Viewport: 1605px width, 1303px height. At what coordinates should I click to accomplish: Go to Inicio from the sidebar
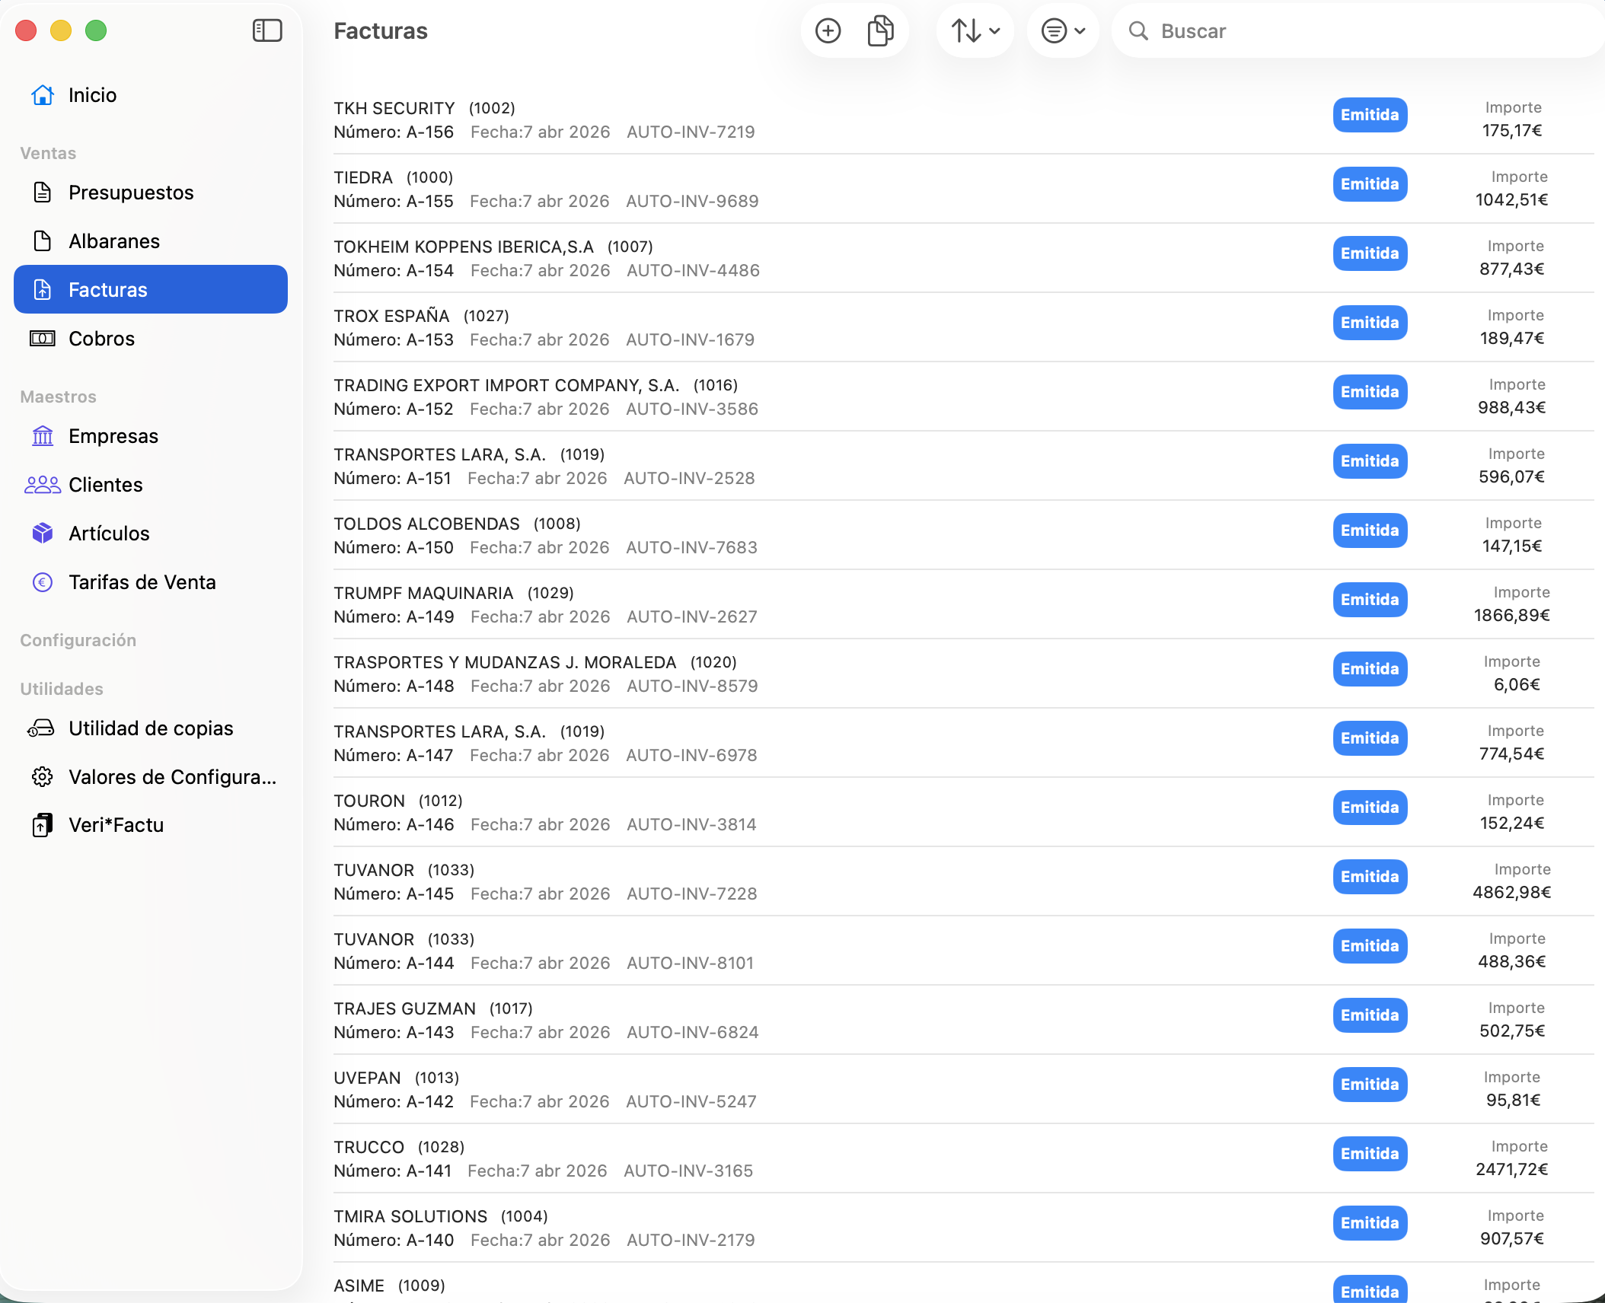(x=92, y=94)
